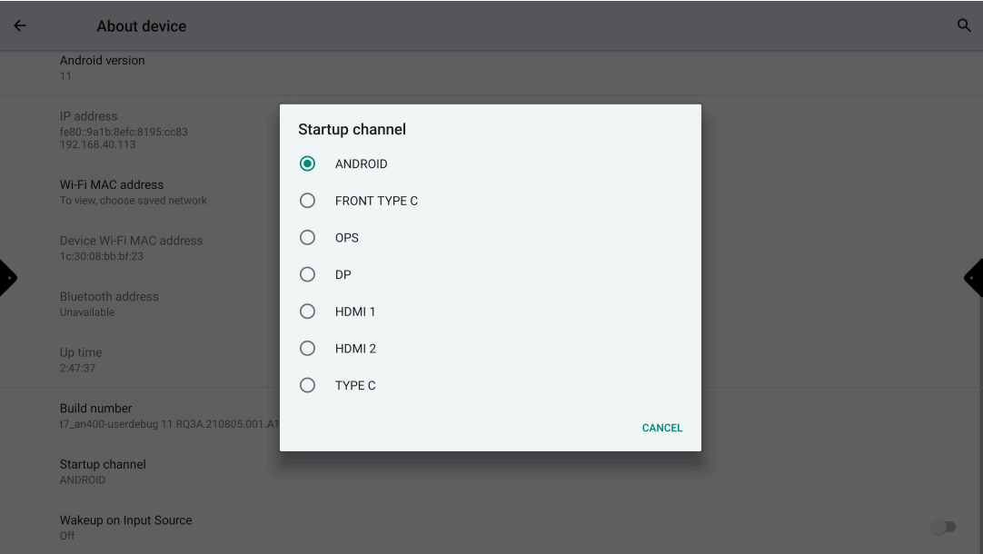Viewport: 983px width, 554px height.
Task: Click the Up time entry
Action: [x=81, y=360]
